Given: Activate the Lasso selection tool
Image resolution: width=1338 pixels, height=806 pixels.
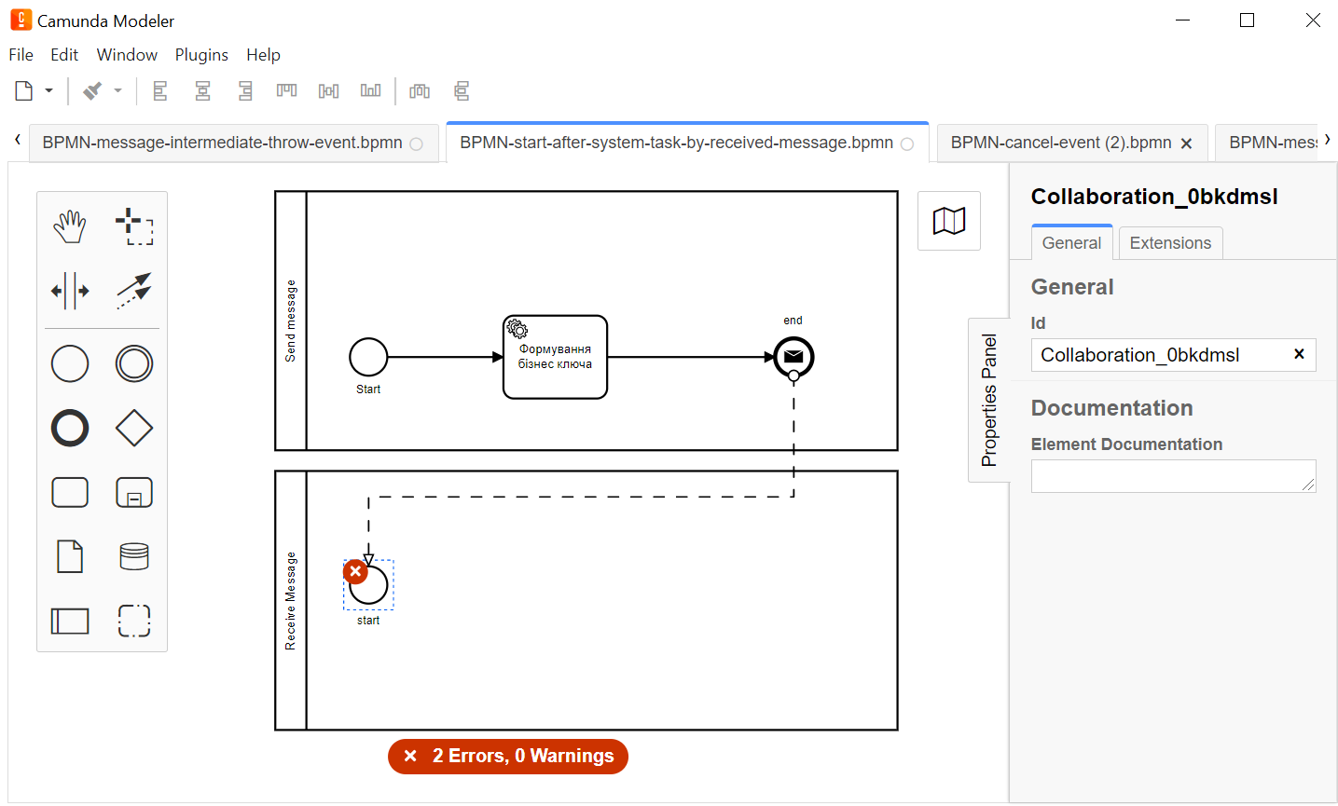Looking at the screenshot, I should [134, 226].
